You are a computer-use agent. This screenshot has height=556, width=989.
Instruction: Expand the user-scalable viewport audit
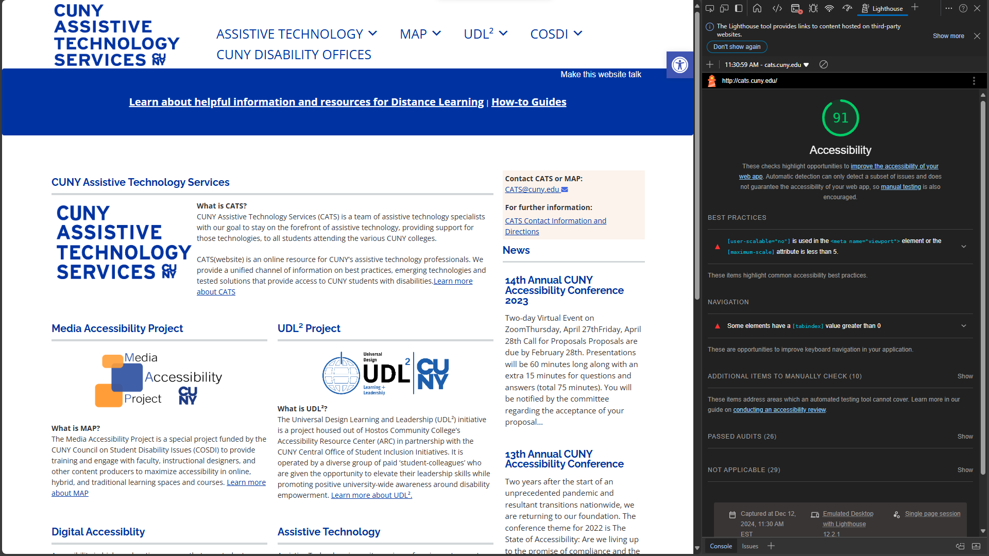(x=840, y=247)
